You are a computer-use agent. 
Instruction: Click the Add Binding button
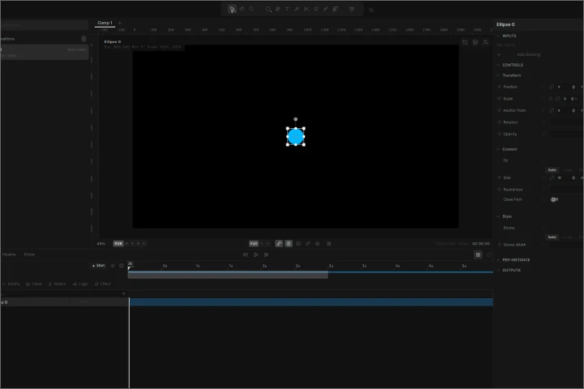pos(528,54)
